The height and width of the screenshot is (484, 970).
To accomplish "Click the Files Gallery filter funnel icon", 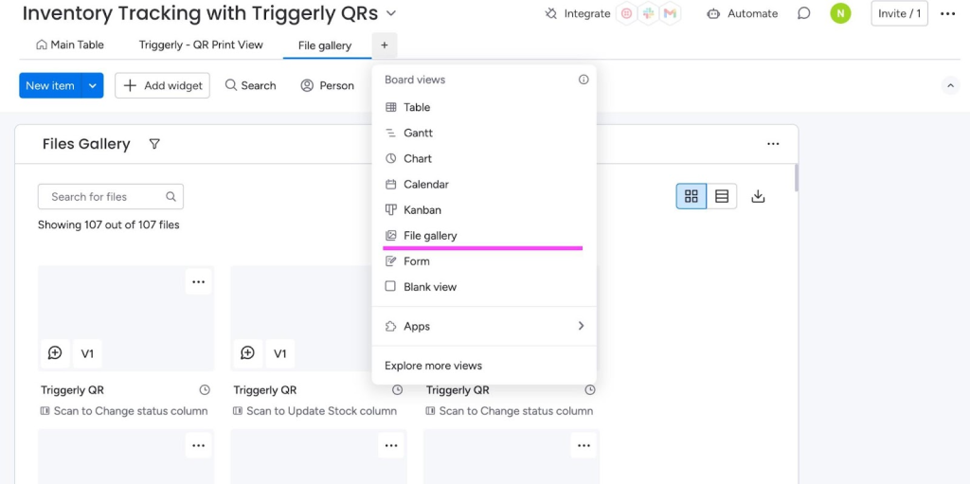I will pos(154,144).
